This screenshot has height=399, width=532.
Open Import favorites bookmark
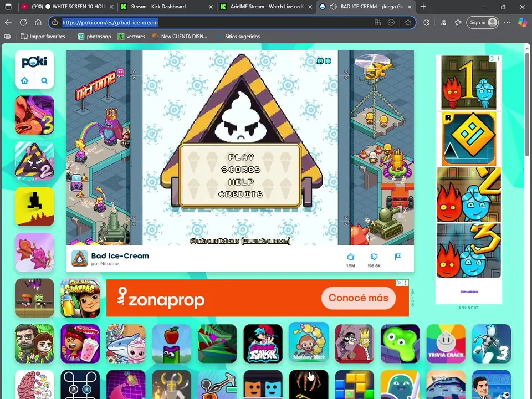click(43, 37)
